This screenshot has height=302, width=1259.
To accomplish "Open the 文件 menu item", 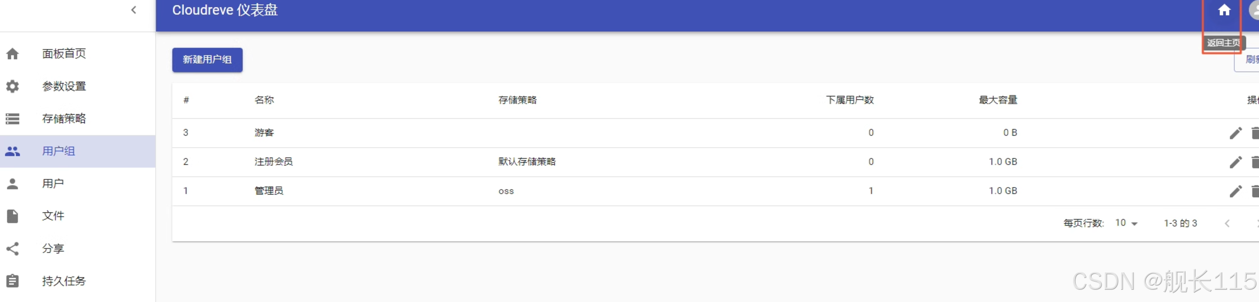I will (x=78, y=216).
